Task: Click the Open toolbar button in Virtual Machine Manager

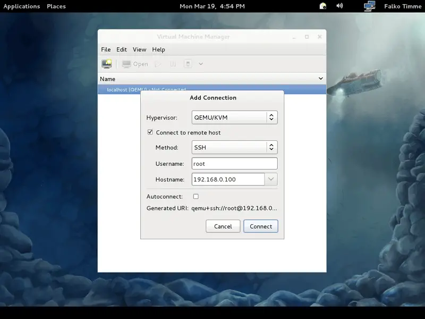Action: (135, 64)
